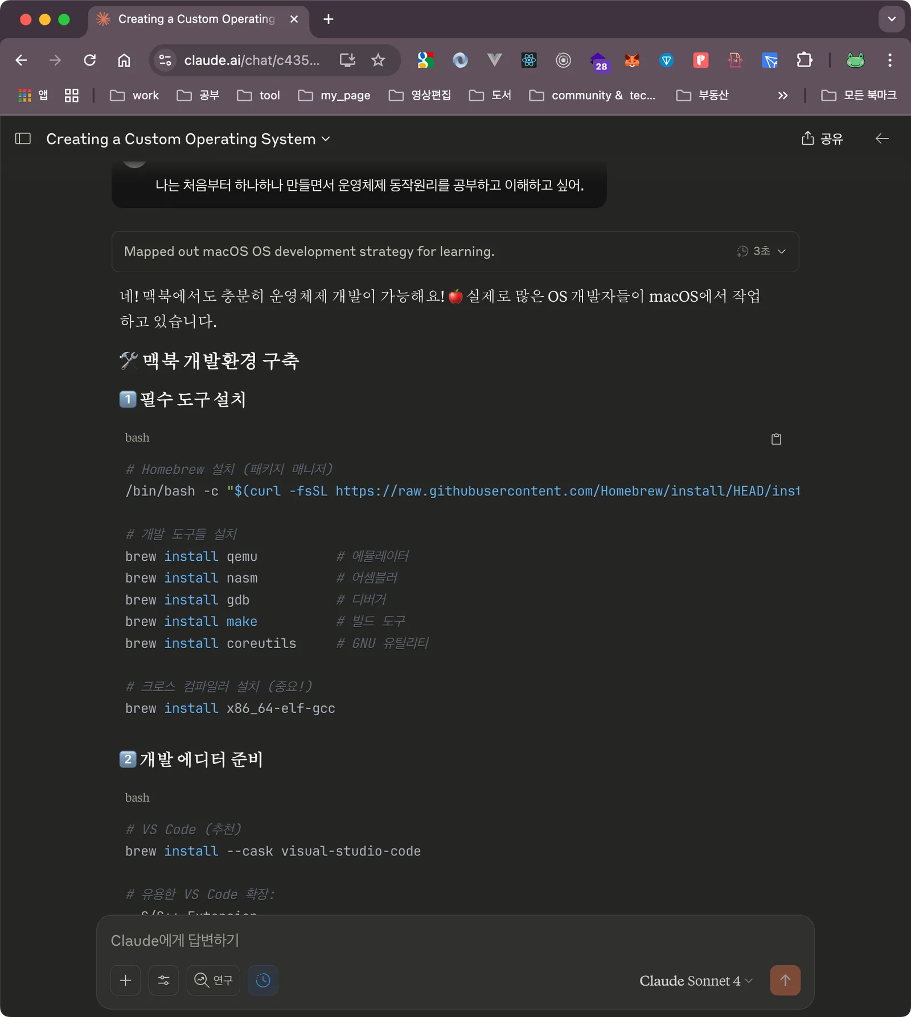
Task: Bookmark this page with star icon
Action: (378, 60)
